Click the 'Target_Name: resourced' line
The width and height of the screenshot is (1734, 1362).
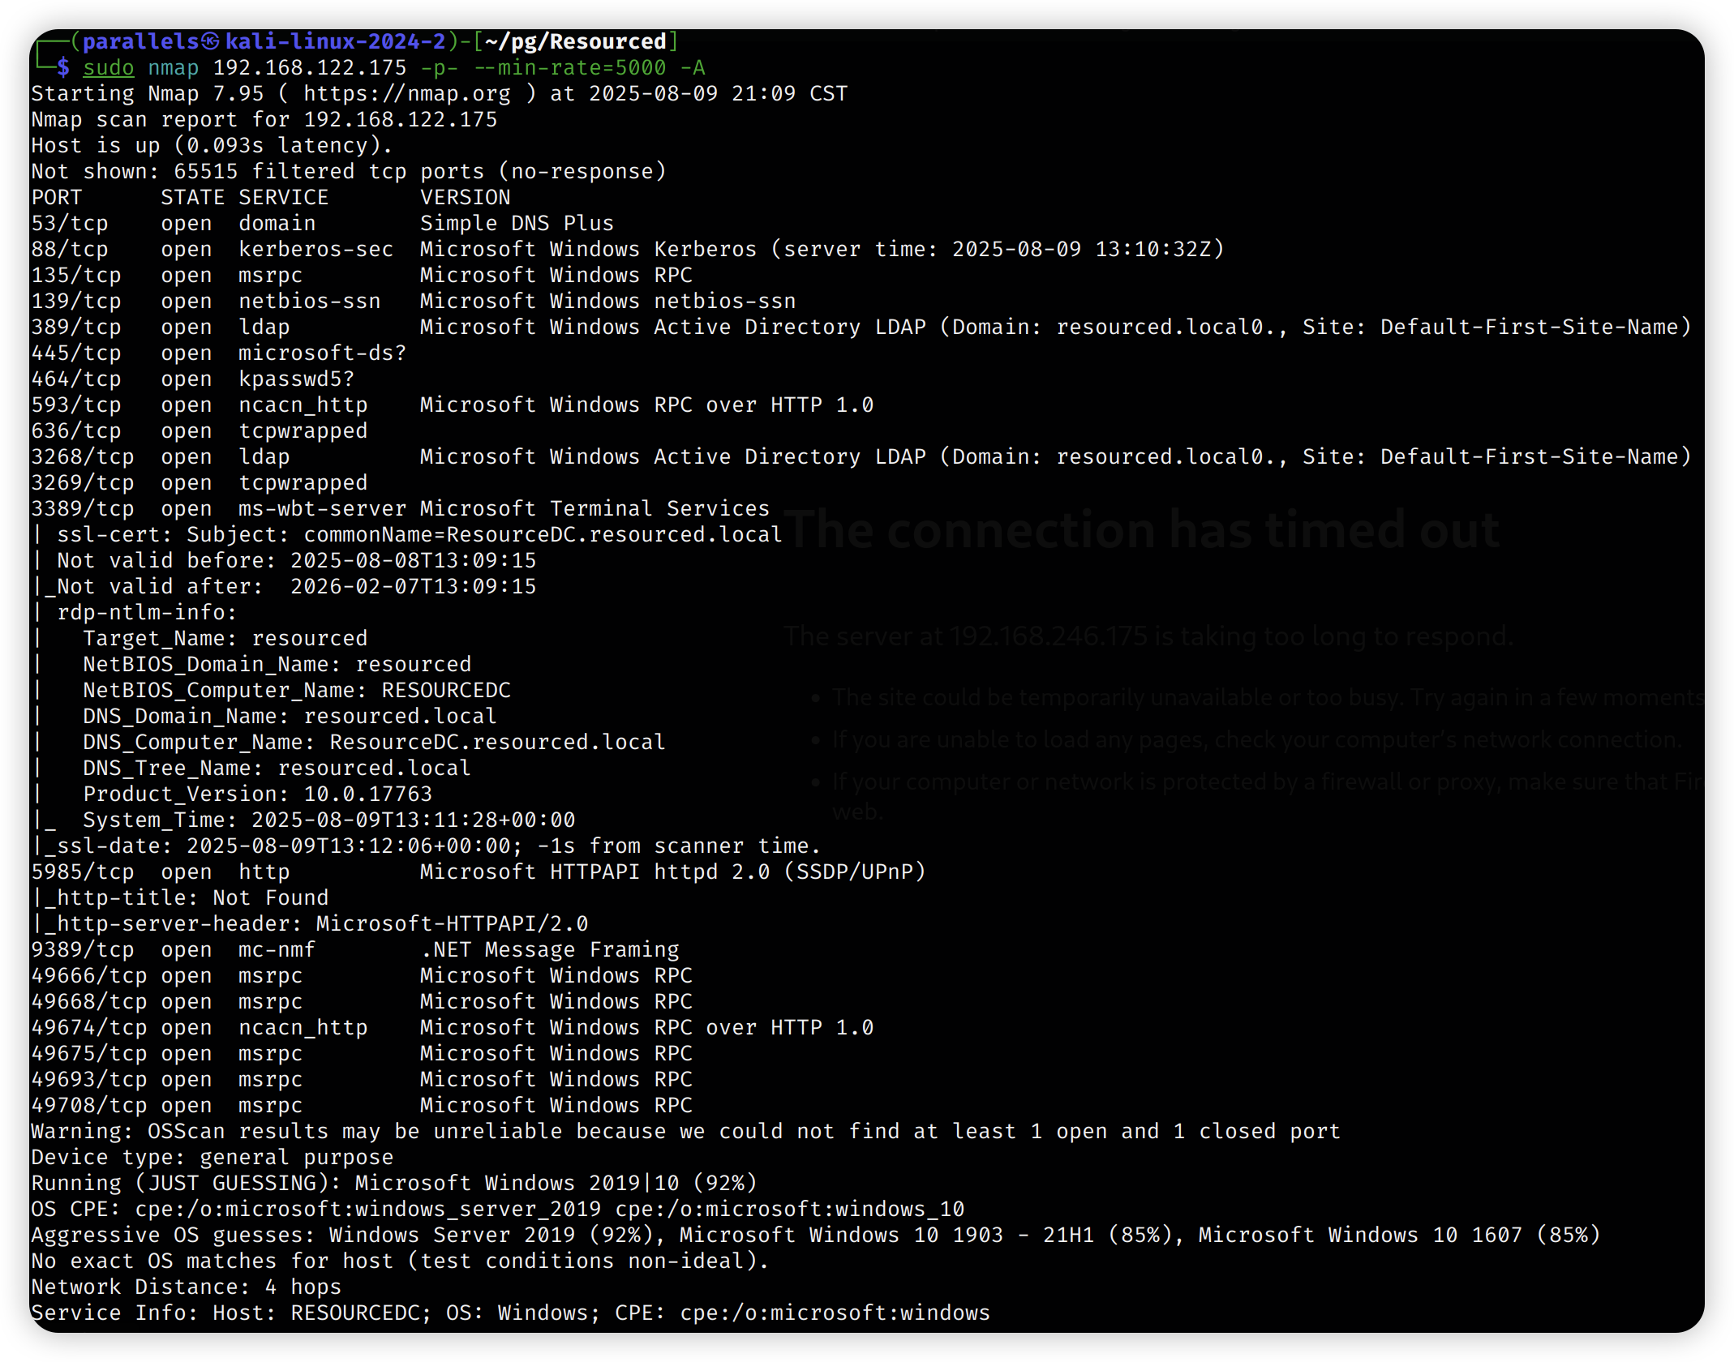tap(225, 639)
